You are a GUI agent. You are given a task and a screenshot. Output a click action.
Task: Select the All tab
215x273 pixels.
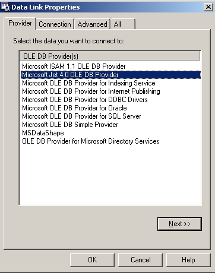(x=123, y=24)
